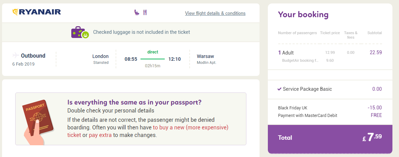The width and height of the screenshot is (399, 157).
Task: Click the 'to buy a new (more expensive) ticket' text
Action: (x=148, y=131)
